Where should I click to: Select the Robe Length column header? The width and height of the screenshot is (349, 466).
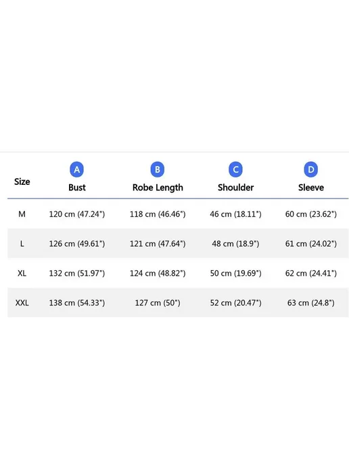point(158,188)
